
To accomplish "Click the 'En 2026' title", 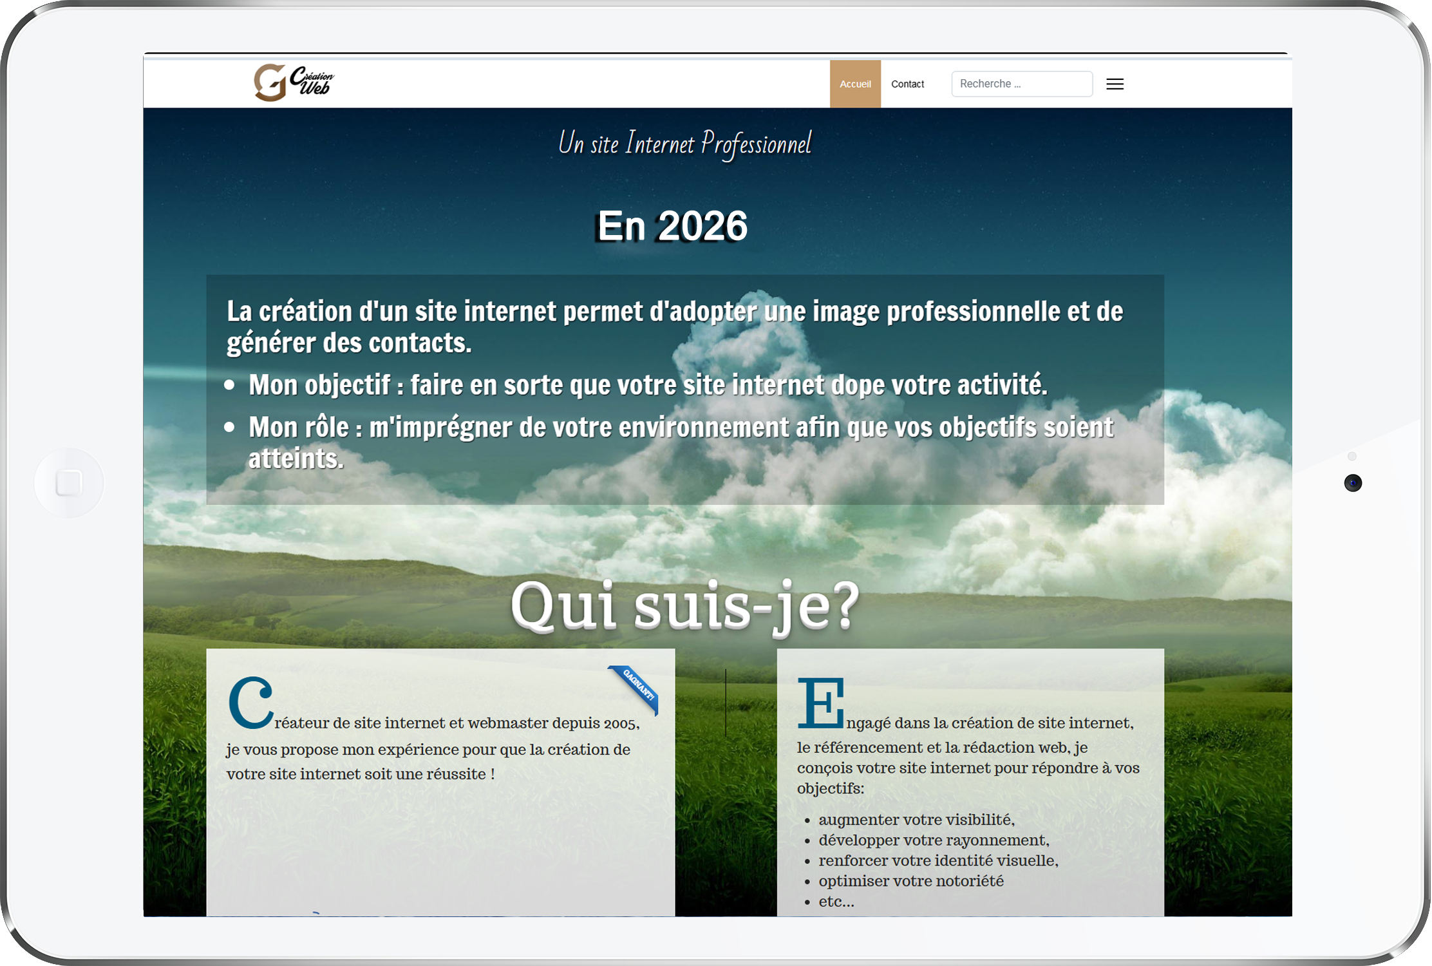I will (x=672, y=226).
